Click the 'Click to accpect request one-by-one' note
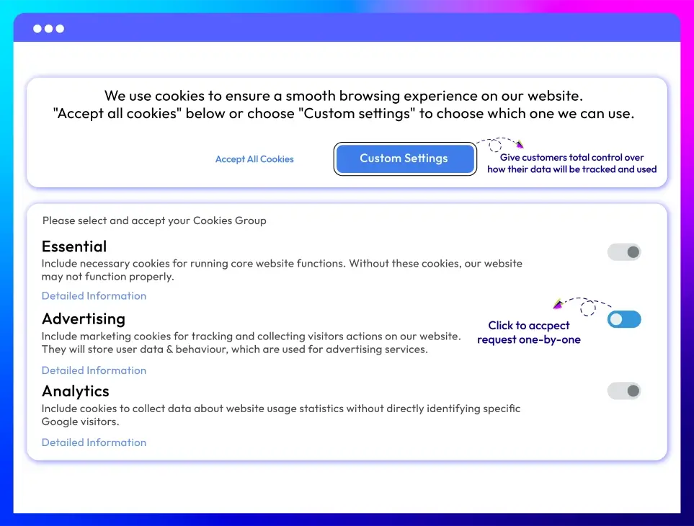This screenshot has width=694, height=526. (529, 332)
